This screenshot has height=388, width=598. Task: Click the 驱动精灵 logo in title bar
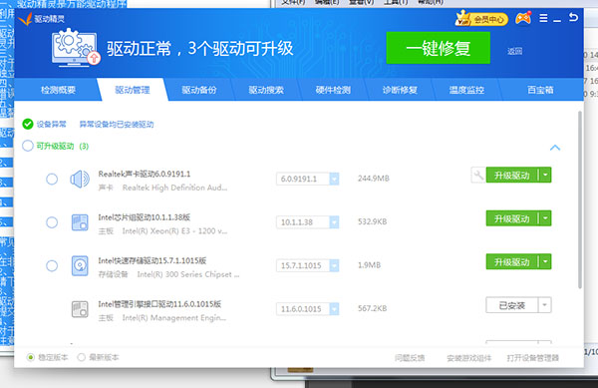[x=42, y=18]
